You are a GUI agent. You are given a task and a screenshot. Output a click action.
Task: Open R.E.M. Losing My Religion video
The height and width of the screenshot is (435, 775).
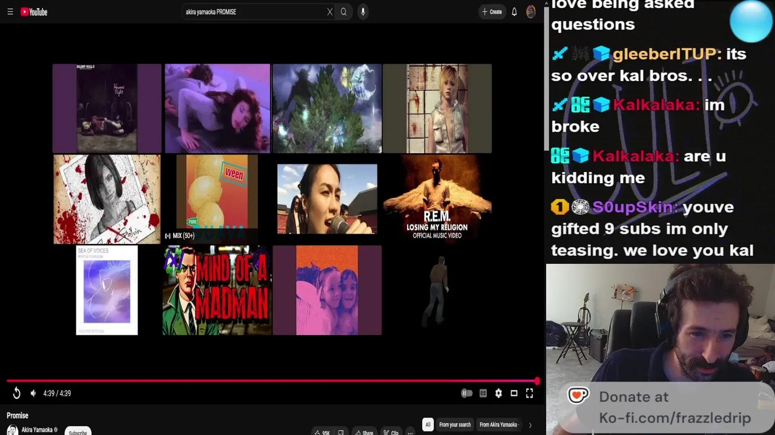coord(437,199)
